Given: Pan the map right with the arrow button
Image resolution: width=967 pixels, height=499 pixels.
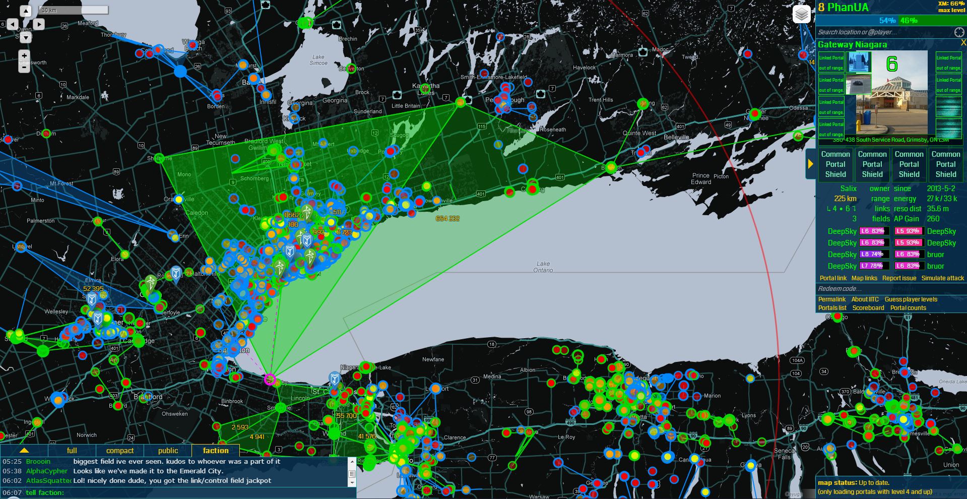Looking at the screenshot, I should (x=38, y=24).
